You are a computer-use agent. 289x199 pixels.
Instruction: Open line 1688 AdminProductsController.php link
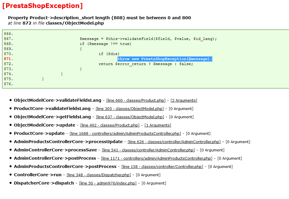tap(125, 134)
